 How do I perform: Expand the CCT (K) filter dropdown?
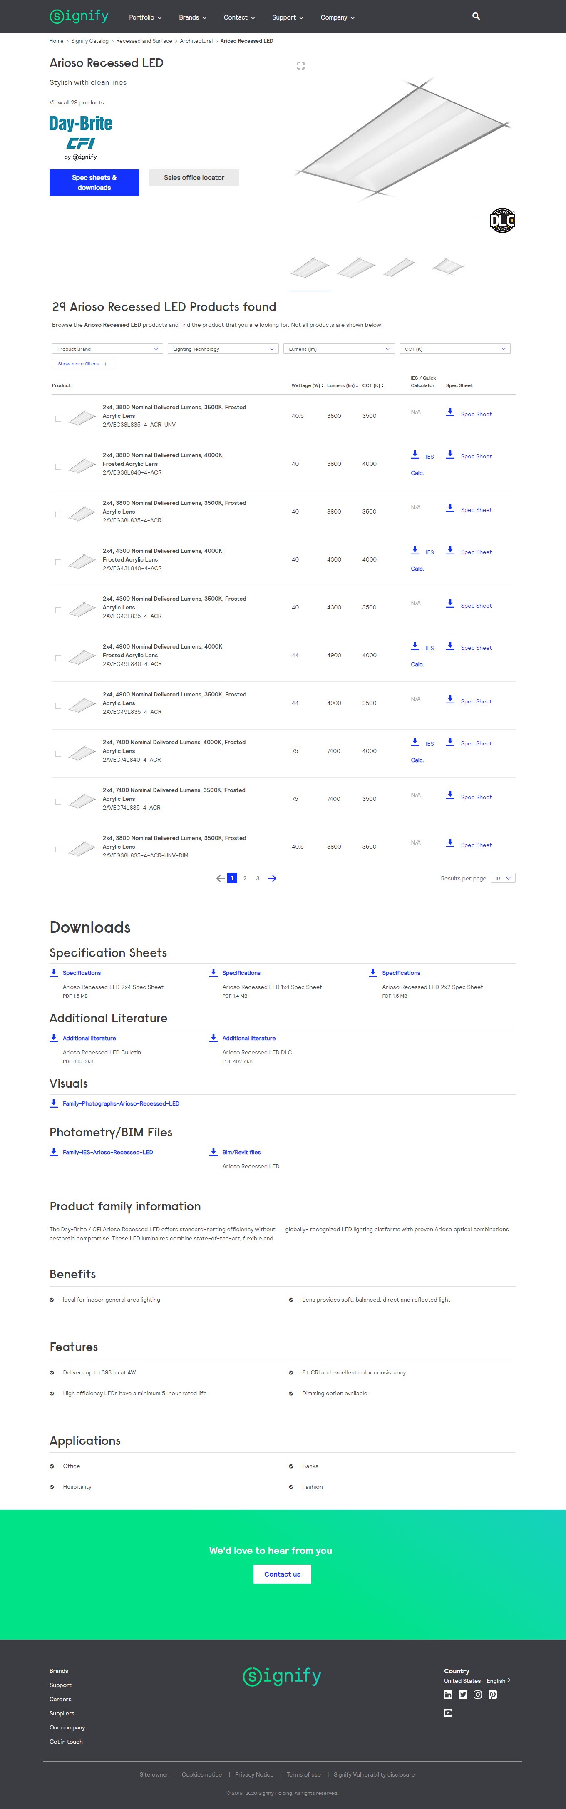click(x=454, y=349)
